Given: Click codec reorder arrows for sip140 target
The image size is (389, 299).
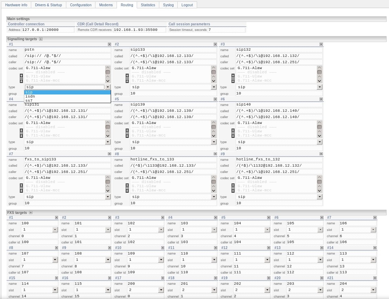Looking at the screenshot, I should [x=233, y=133].
